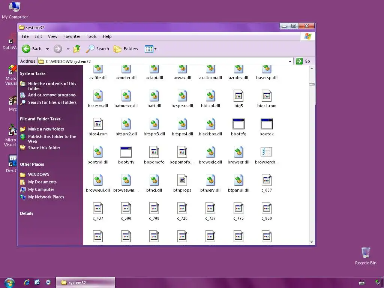Select the avifile.dll file icon
The width and height of the screenshot is (384, 288).
point(98,69)
